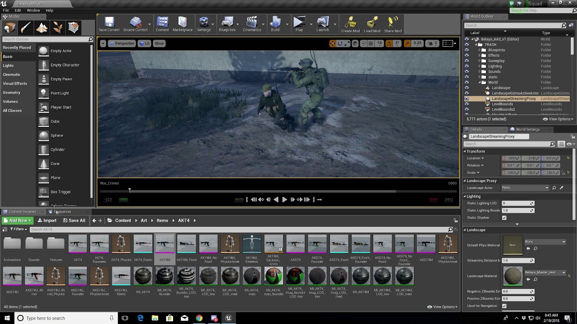Click the Import button

47,220
